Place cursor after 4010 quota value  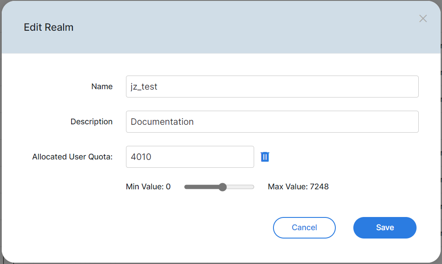(152, 157)
